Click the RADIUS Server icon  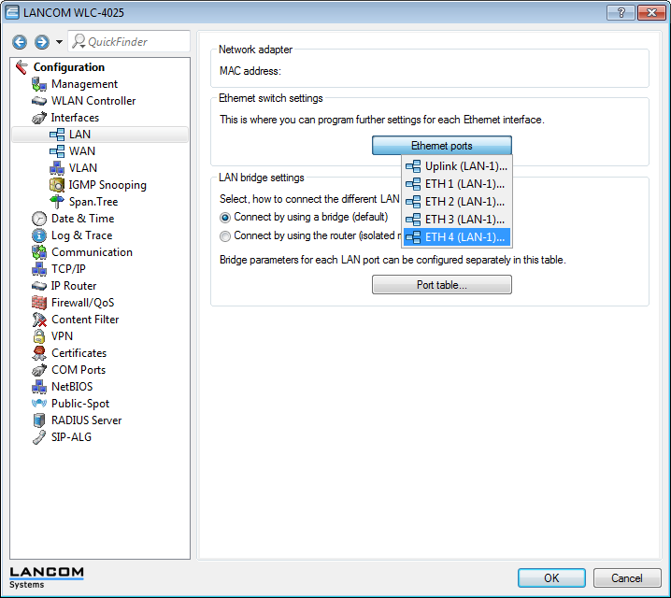39,420
